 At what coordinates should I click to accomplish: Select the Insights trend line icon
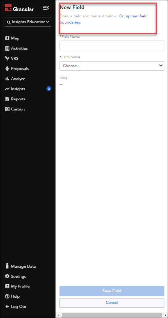coord(7,89)
